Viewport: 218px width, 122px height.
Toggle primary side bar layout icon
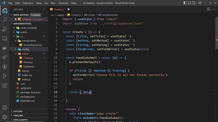[x=185, y=3]
